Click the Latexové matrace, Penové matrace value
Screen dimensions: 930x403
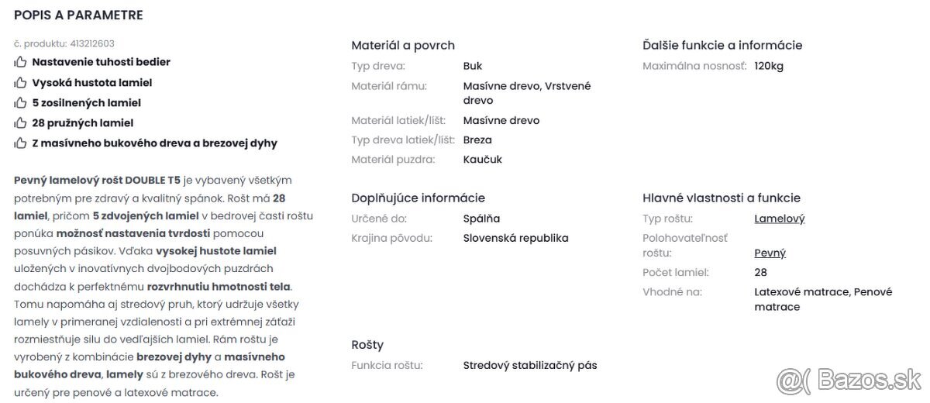[x=822, y=299]
